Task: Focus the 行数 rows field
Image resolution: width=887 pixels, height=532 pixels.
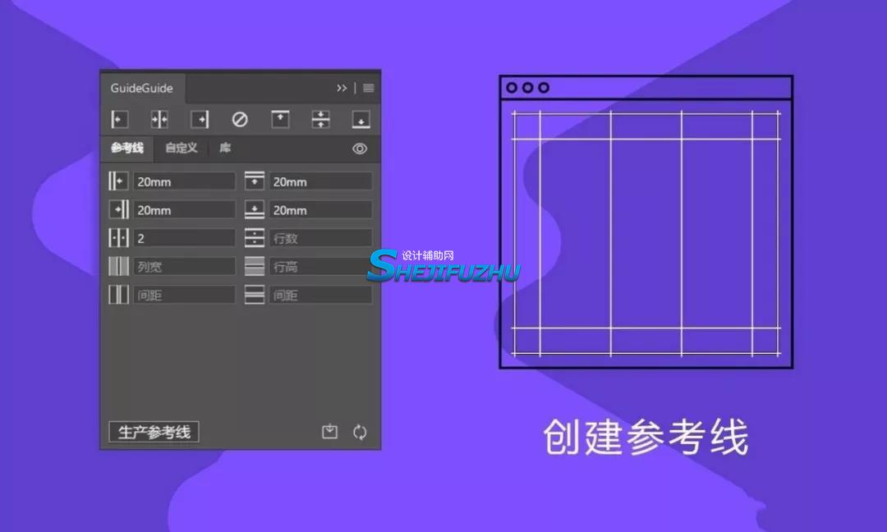Action: pos(321,238)
